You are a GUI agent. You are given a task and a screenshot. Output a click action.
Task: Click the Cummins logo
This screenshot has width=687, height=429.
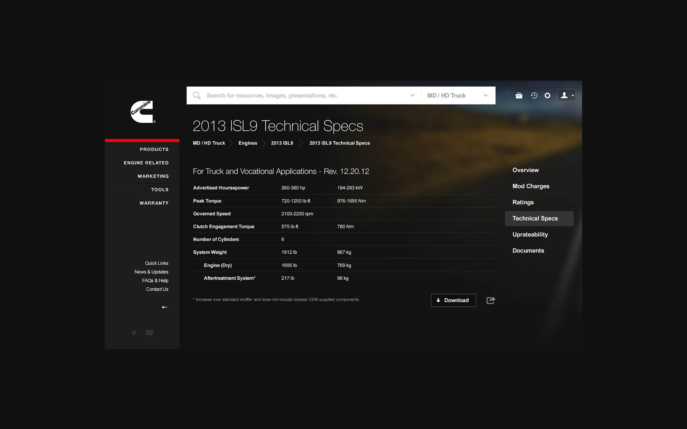(x=142, y=112)
